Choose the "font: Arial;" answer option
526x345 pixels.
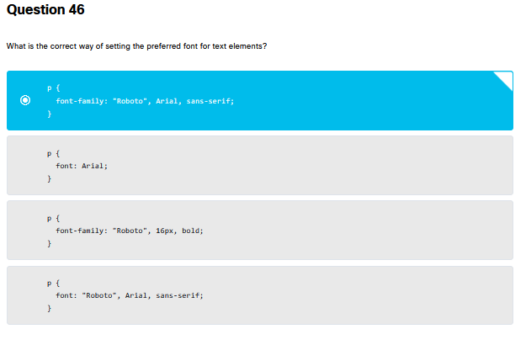tap(82, 166)
